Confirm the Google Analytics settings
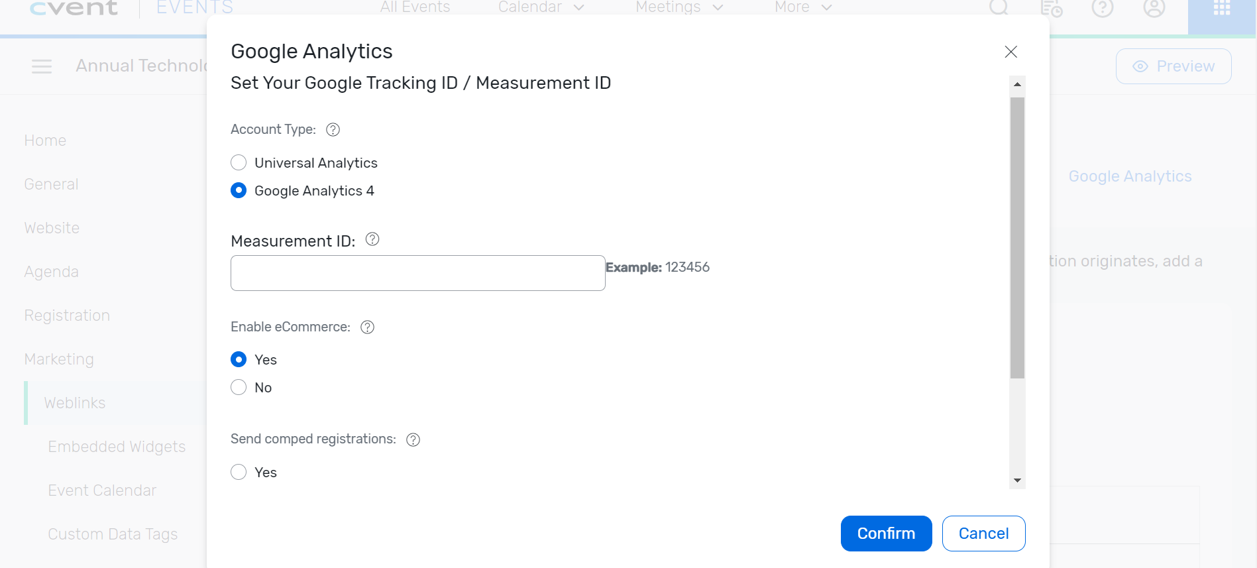 tap(886, 534)
